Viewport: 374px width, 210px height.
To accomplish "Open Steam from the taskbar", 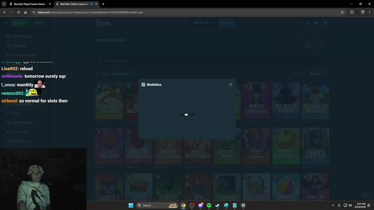I will [217, 205].
